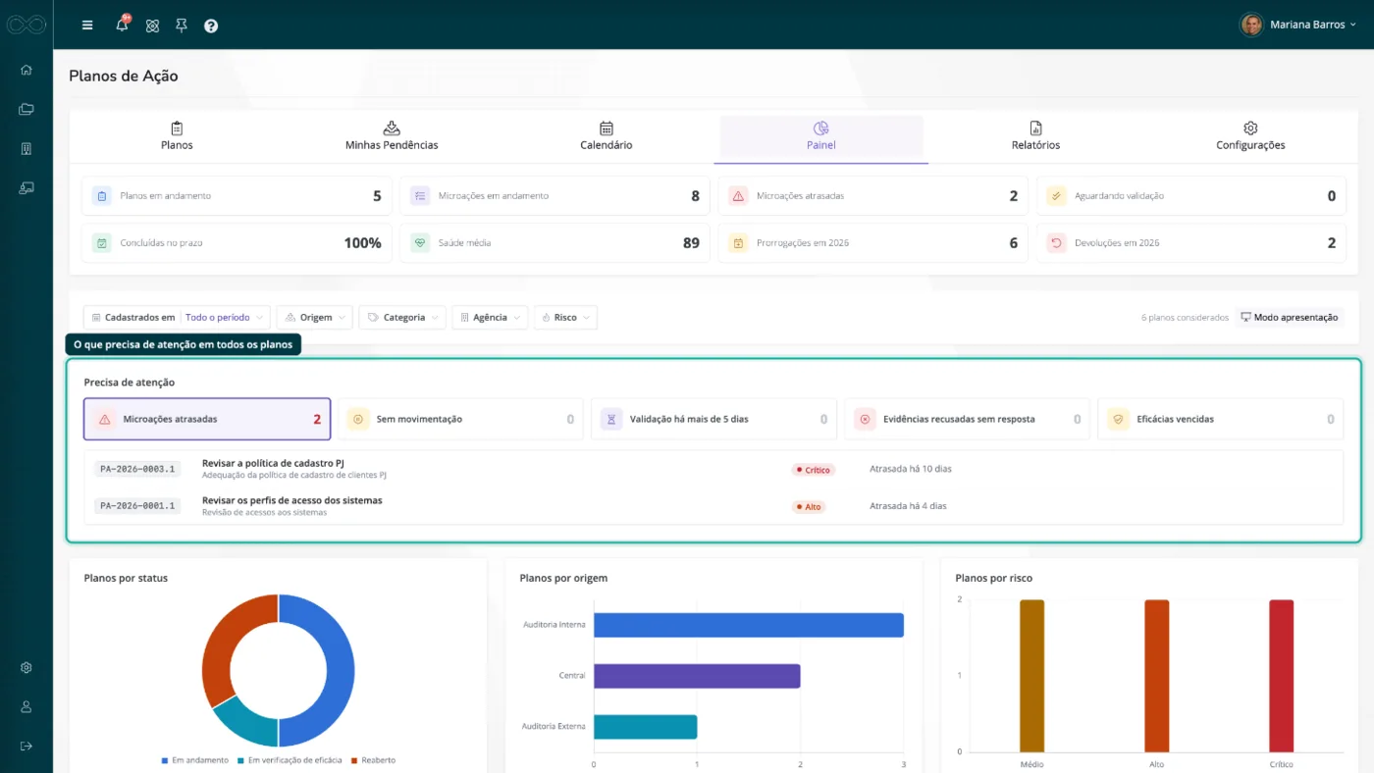This screenshot has width=1374, height=773.
Task: Click the sidebar icon below the building icon
Action: [26, 187]
